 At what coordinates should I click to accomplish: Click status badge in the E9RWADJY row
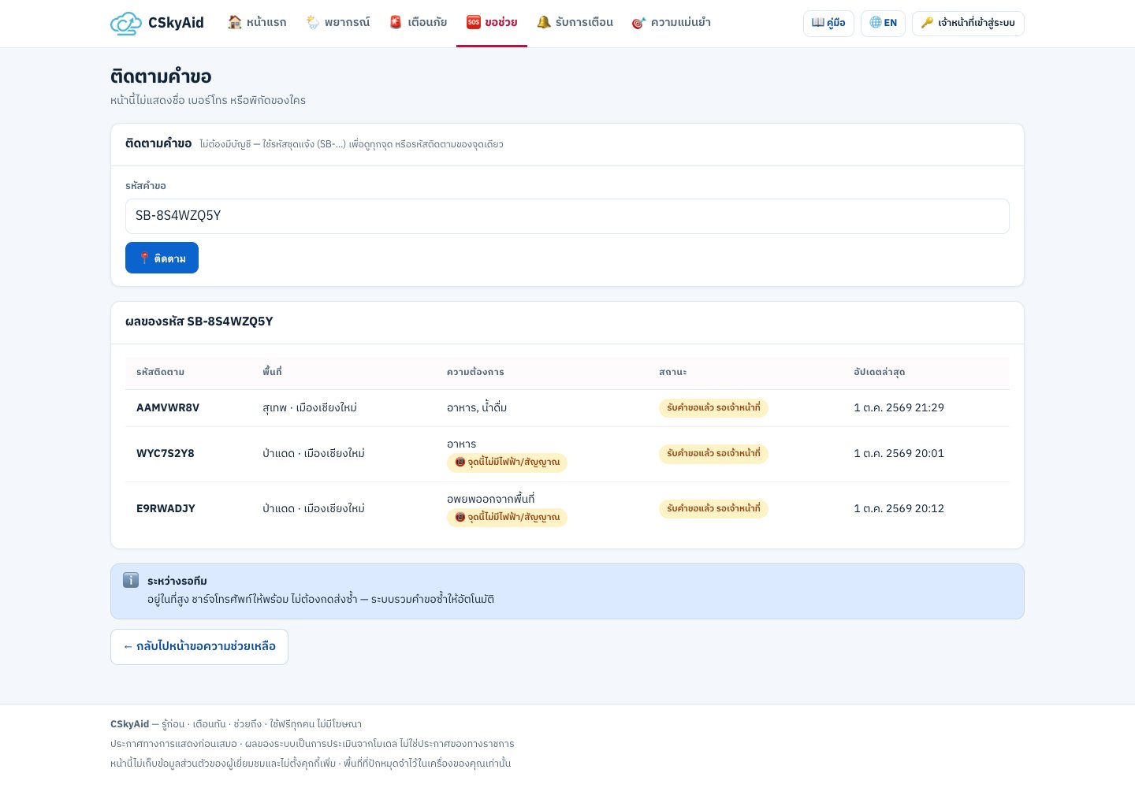pyautogui.click(x=713, y=509)
